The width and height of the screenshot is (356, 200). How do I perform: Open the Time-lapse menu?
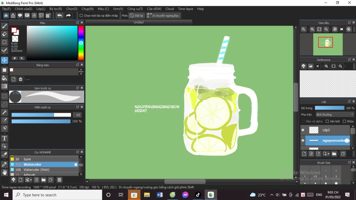[x=186, y=9]
